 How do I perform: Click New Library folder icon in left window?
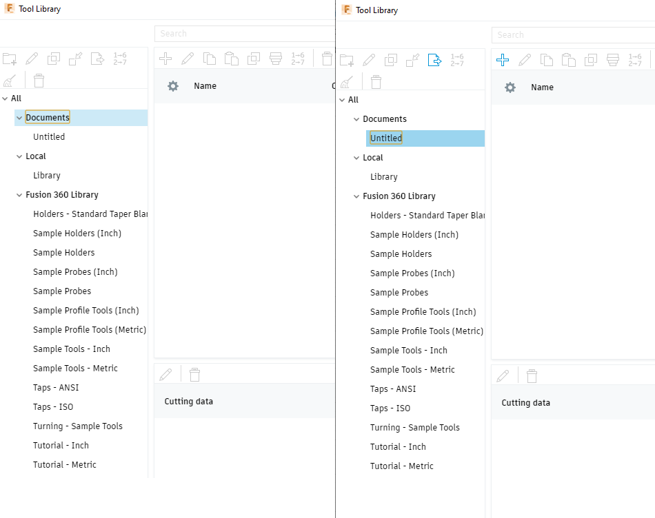pos(9,59)
